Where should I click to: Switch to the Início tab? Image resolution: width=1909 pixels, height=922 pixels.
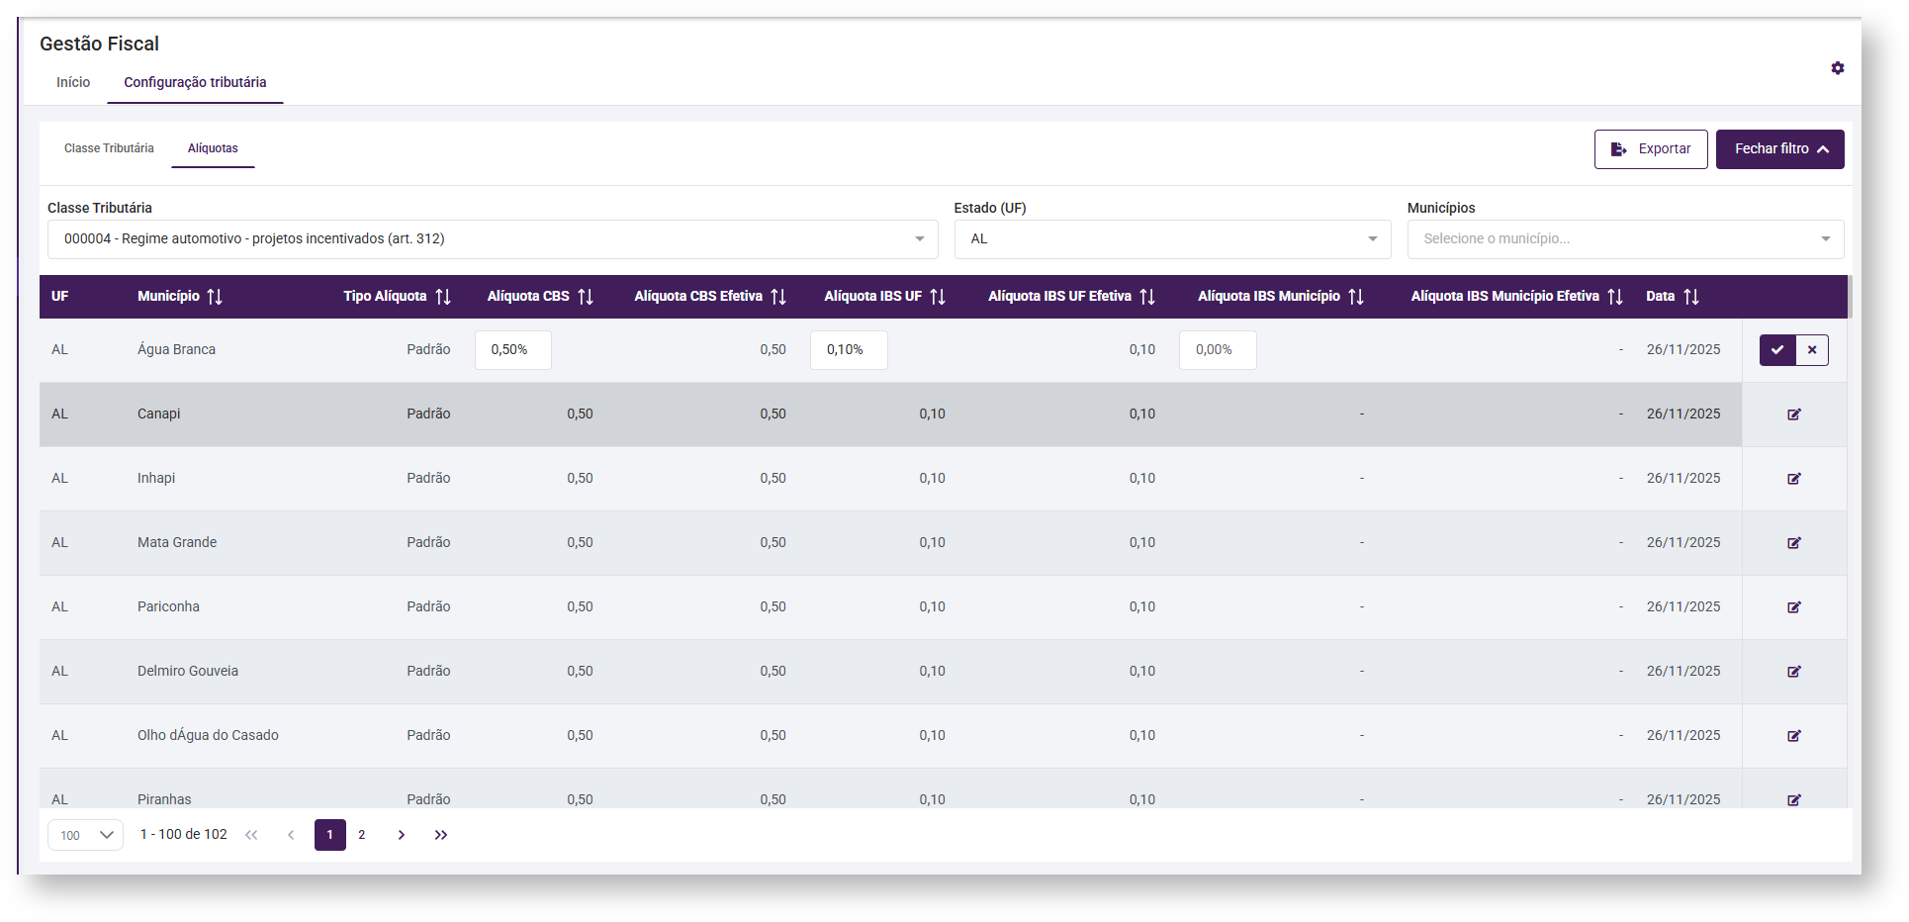pyautogui.click(x=73, y=82)
